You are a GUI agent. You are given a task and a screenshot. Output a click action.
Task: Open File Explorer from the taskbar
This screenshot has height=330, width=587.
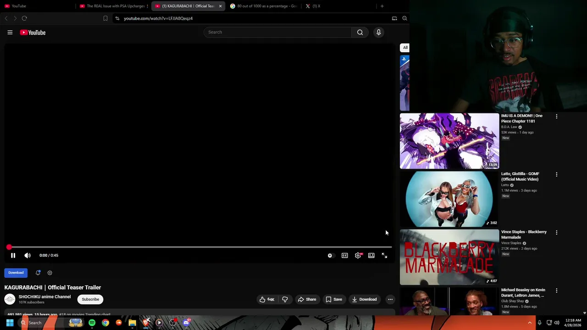(x=132, y=323)
